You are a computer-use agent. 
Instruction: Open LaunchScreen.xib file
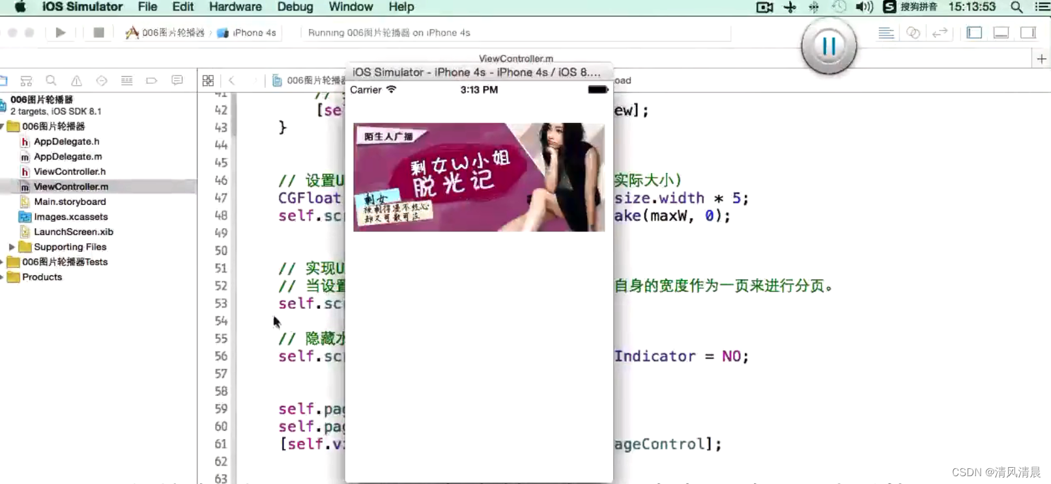pos(74,232)
